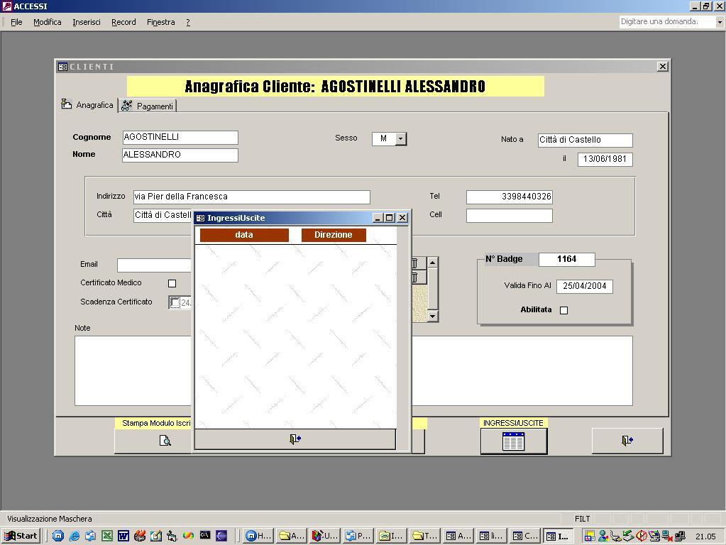Click the 'Anagrafica Cliente' yellow header title
The image size is (726, 545).
[x=335, y=86]
